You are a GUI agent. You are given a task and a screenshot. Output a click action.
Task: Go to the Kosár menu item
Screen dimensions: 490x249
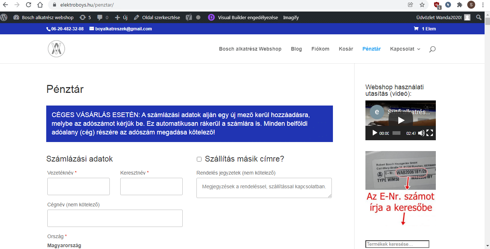(346, 49)
